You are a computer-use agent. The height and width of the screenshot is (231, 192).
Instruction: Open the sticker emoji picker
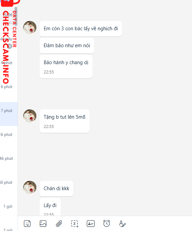[x=27, y=224]
